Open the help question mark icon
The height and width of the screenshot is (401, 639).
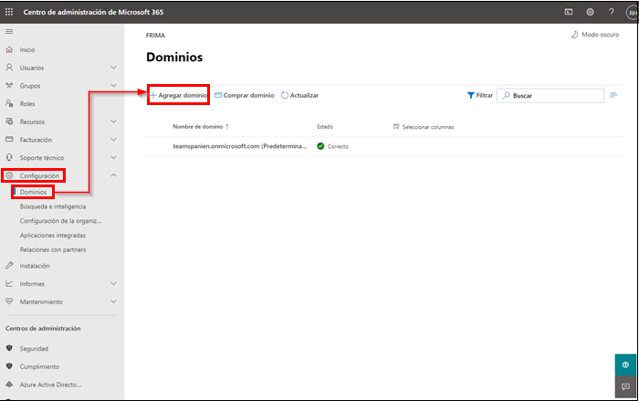tap(612, 12)
